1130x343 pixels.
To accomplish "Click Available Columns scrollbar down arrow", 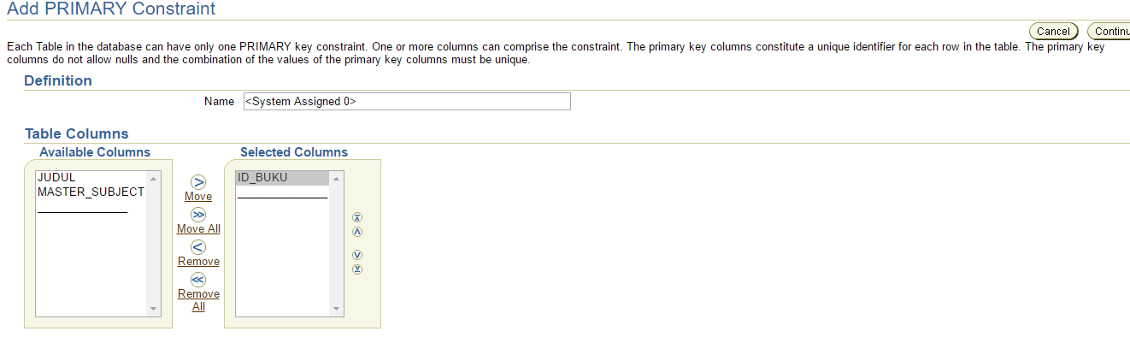I will point(154,309).
